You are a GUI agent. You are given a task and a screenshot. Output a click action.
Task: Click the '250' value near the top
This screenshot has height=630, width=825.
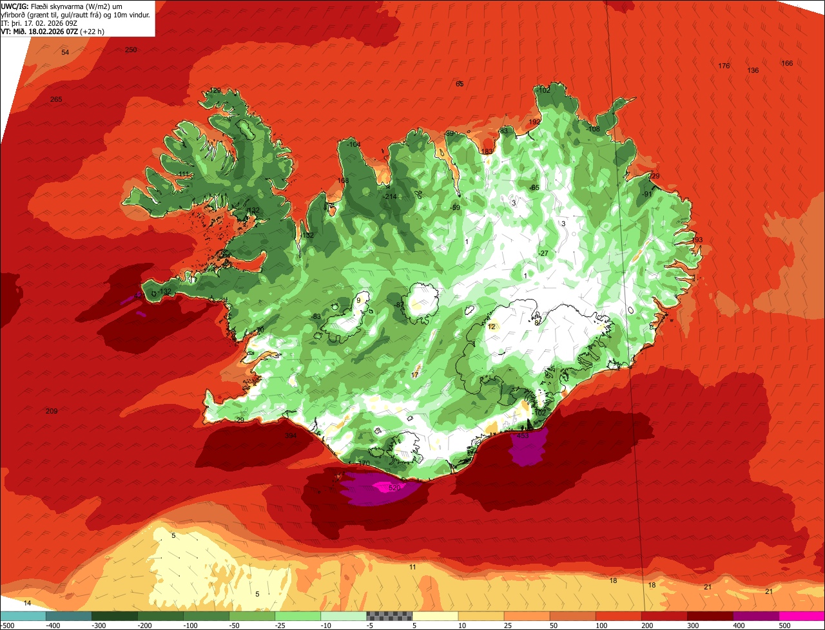[x=131, y=50]
